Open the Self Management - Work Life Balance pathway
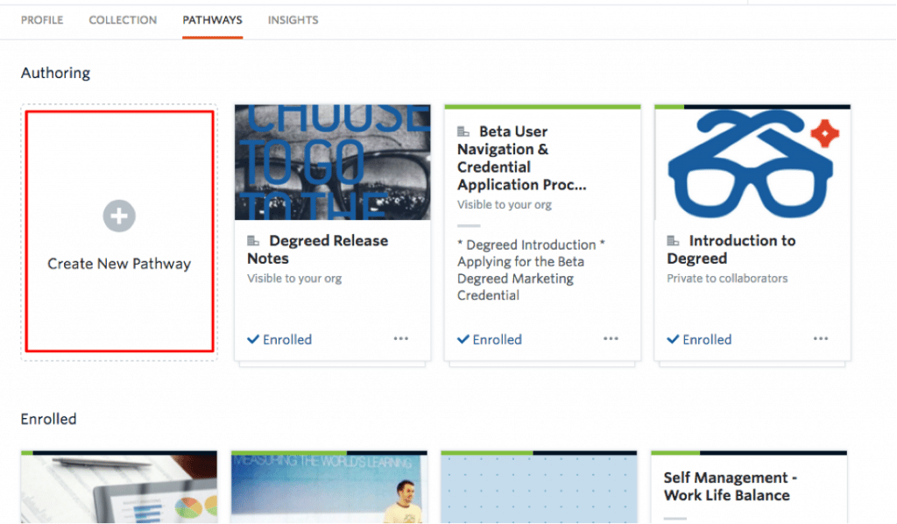The width and height of the screenshot is (897, 524). pos(730,486)
